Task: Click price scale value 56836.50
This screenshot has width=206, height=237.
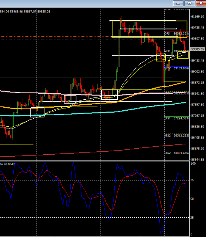Action: pyautogui.click(x=198, y=127)
